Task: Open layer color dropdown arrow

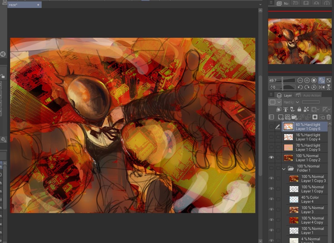Action: [279, 102]
